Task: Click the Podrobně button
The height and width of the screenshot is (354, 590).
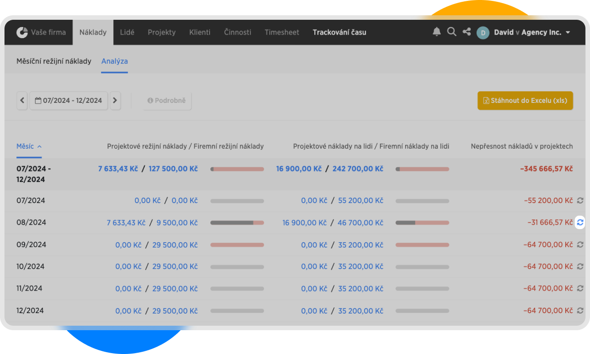Action: point(167,101)
